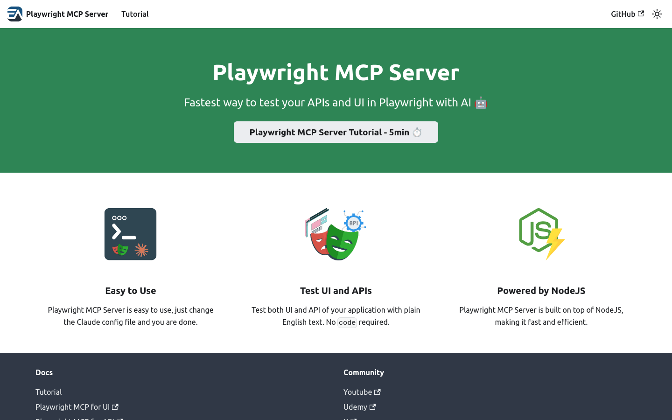The height and width of the screenshot is (420, 672).
Task: Click the robot emoji in the tagline
Action: pyautogui.click(x=481, y=102)
